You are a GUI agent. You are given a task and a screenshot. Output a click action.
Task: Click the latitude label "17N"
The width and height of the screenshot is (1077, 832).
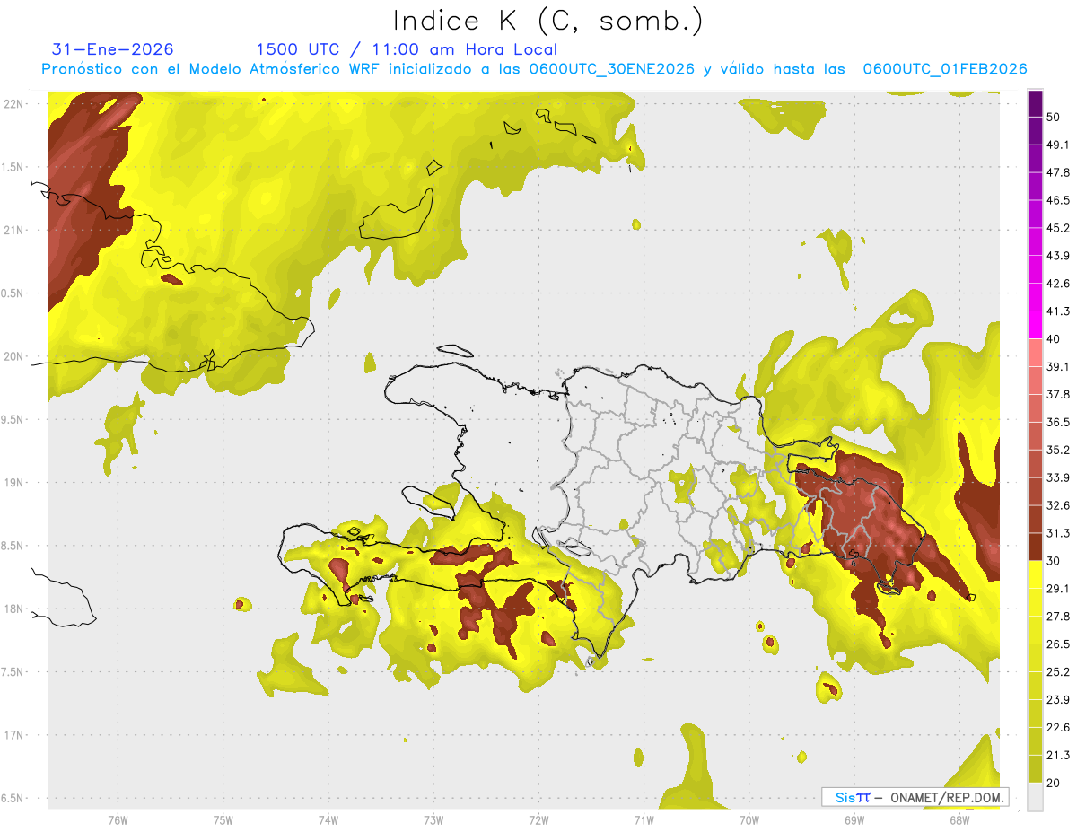[14, 735]
